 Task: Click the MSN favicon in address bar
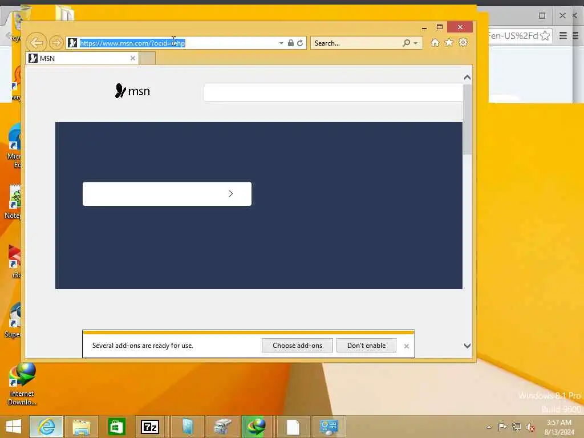[x=72, y=43]
